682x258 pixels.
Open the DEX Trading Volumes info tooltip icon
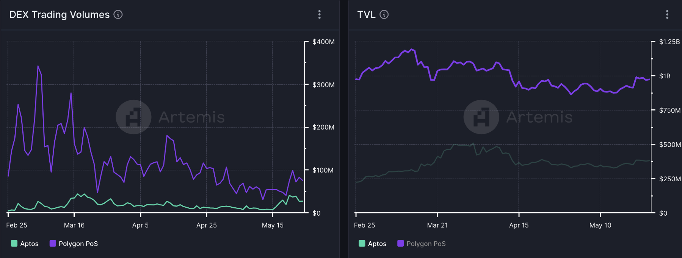click(118, 15)
